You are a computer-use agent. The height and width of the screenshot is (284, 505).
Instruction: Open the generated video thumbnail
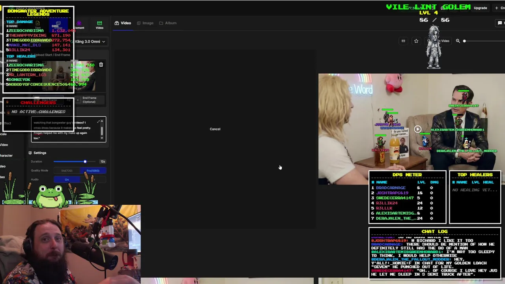[411, 129]
